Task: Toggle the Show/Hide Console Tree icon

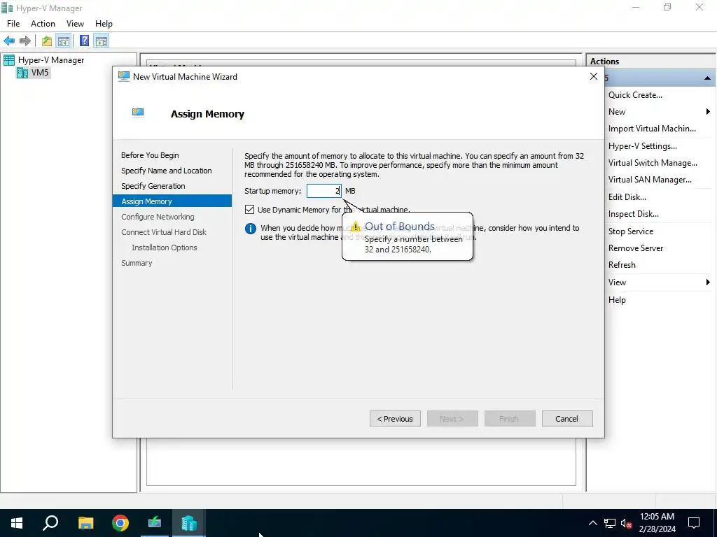Action: [63, 41]
